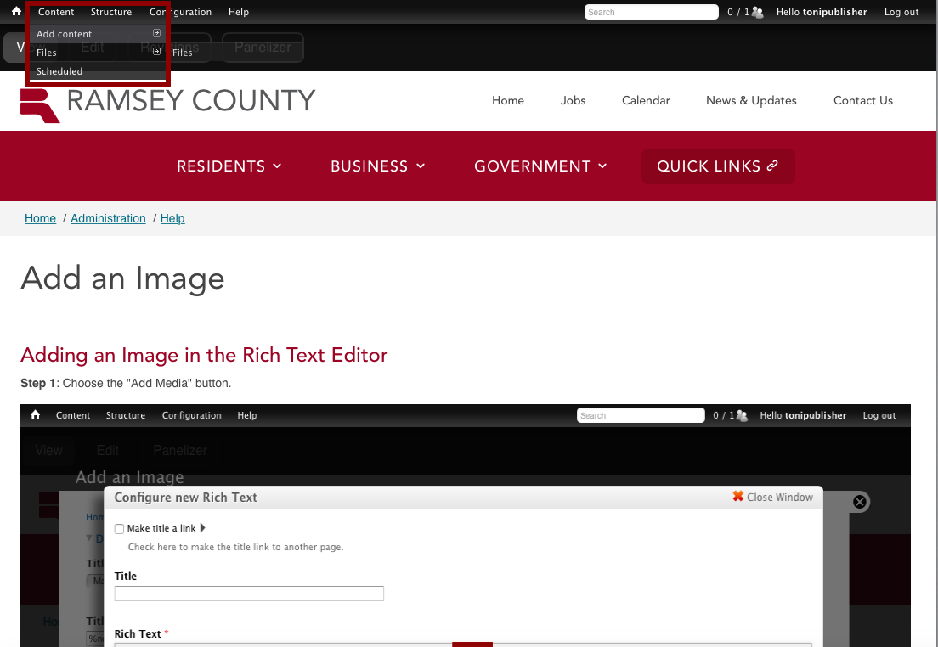938x647 pixels.
Task: Open the Content admin menu
Action: pos(55,12)
